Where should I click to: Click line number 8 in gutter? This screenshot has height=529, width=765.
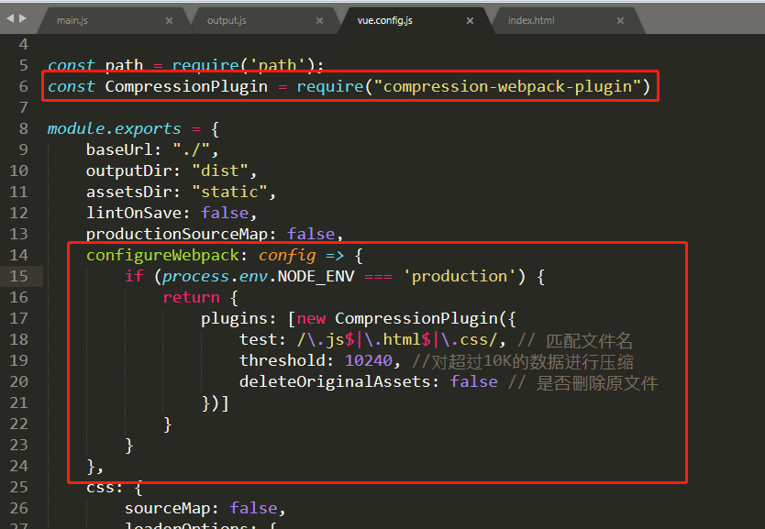click(24, 128)
